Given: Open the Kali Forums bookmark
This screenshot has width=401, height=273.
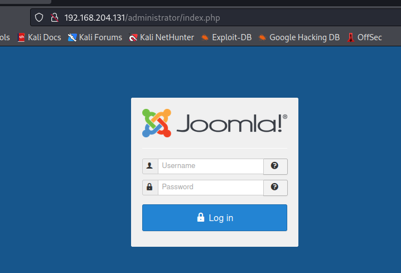Looking at the screenshot, I should point(95,37).
